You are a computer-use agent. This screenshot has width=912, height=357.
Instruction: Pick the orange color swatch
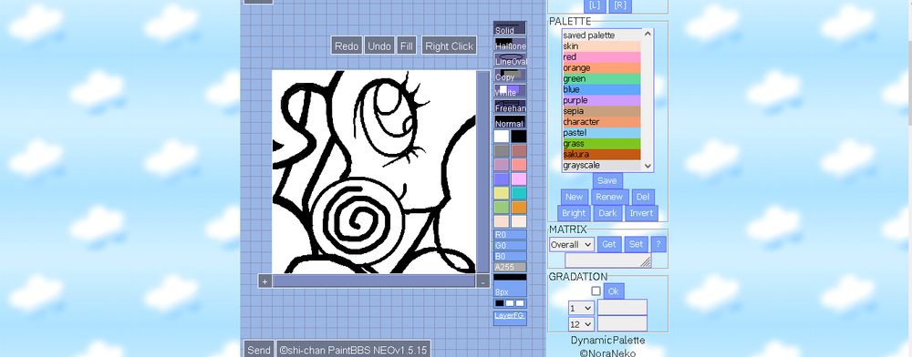[x=519, y=208]
